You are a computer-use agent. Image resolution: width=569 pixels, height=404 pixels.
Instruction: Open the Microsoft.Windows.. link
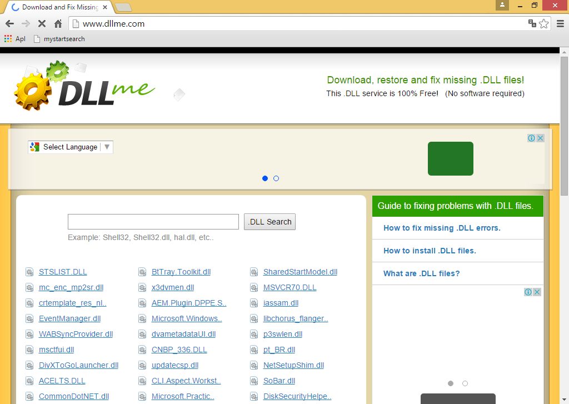pos(187,319)
